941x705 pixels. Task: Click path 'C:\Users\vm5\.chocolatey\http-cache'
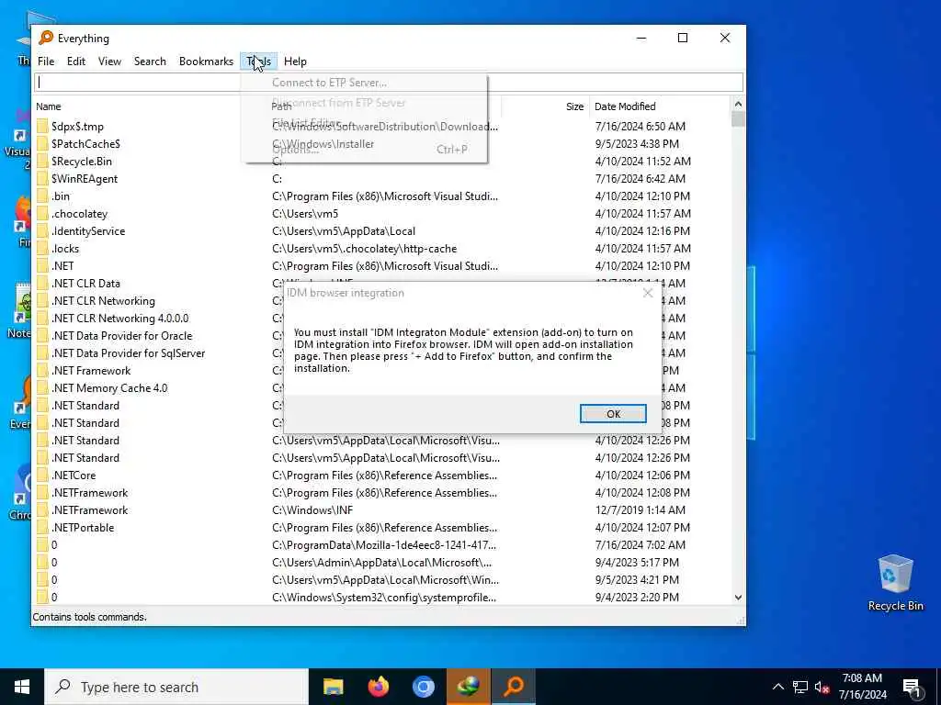coord(364,248)
